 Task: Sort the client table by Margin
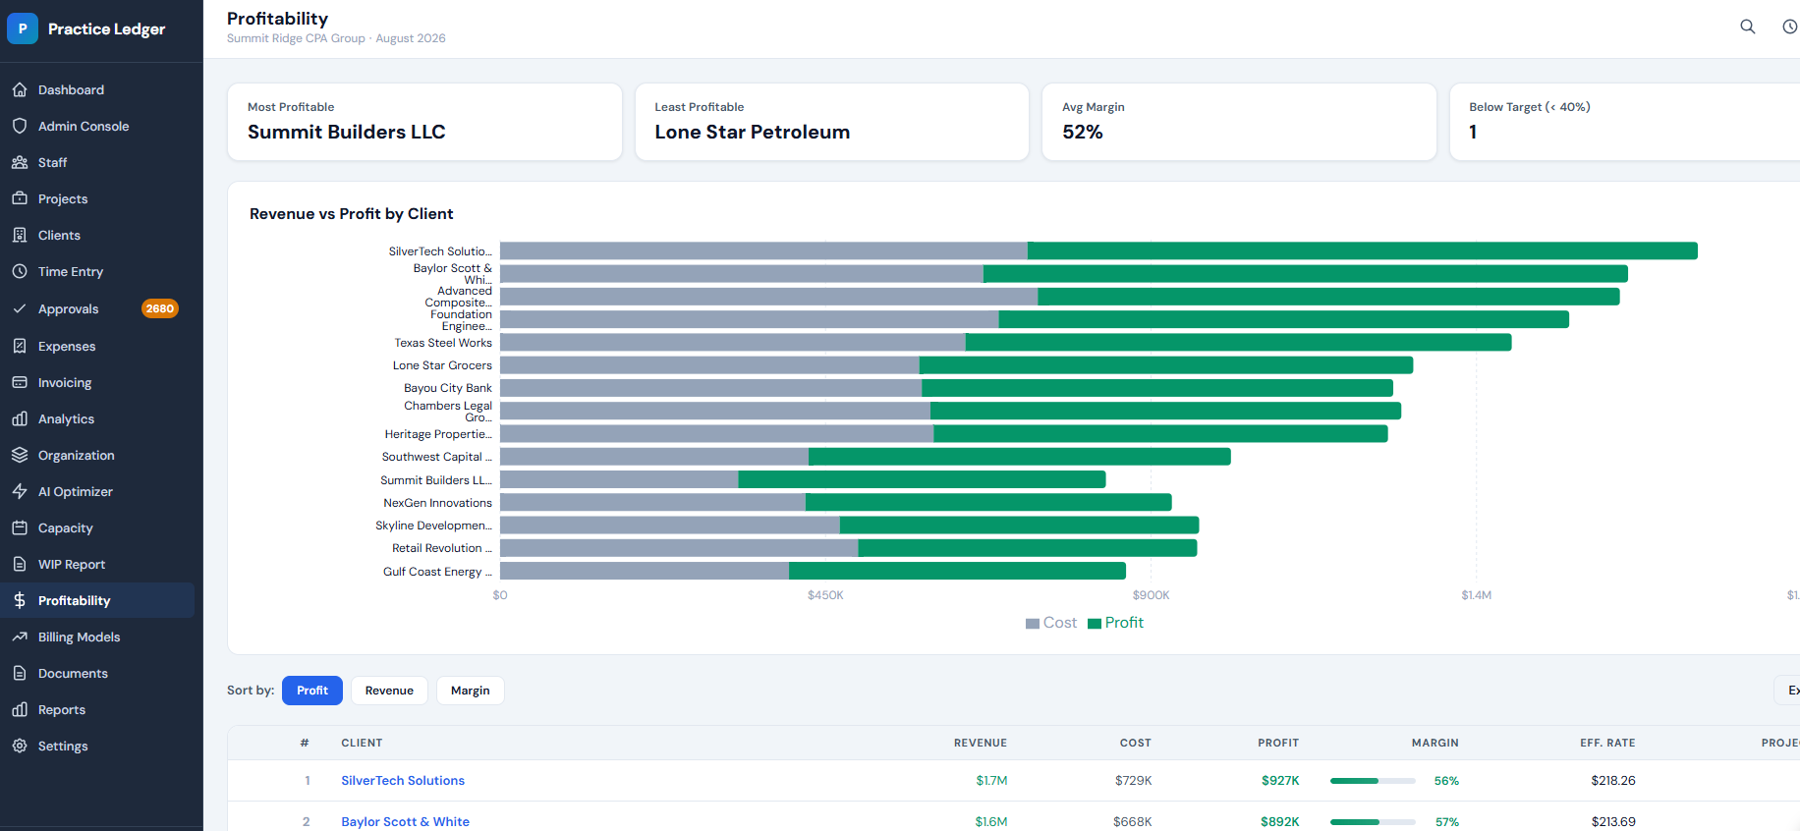[470, 691]
